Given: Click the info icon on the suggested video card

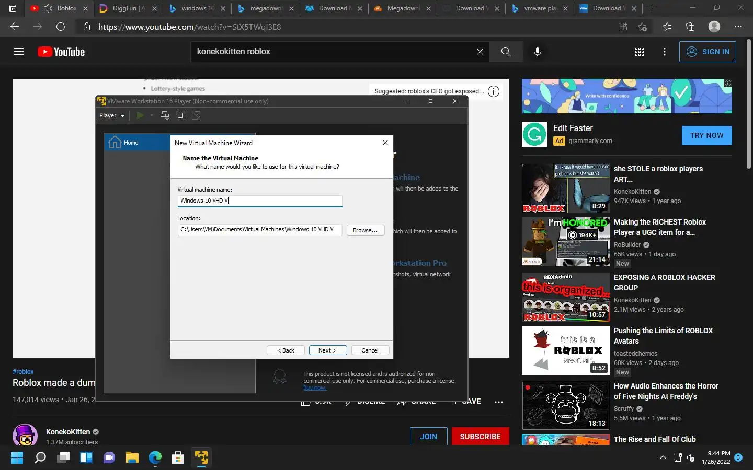Looking at the screenshot, I should coord(493,91).
